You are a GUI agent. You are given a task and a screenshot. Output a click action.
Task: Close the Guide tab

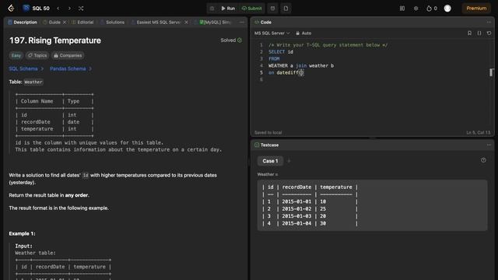[65, 23]
